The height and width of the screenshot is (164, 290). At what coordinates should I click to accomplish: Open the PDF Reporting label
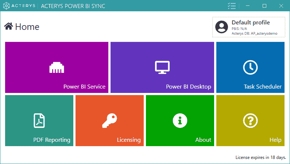tap(52, 140)
